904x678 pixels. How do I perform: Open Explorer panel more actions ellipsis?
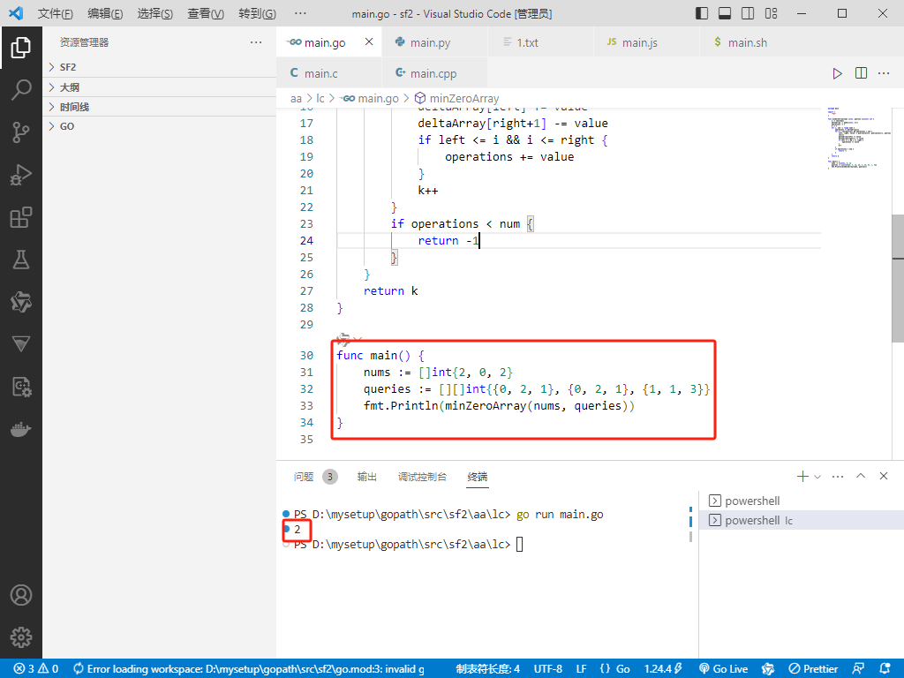[256, 42]
